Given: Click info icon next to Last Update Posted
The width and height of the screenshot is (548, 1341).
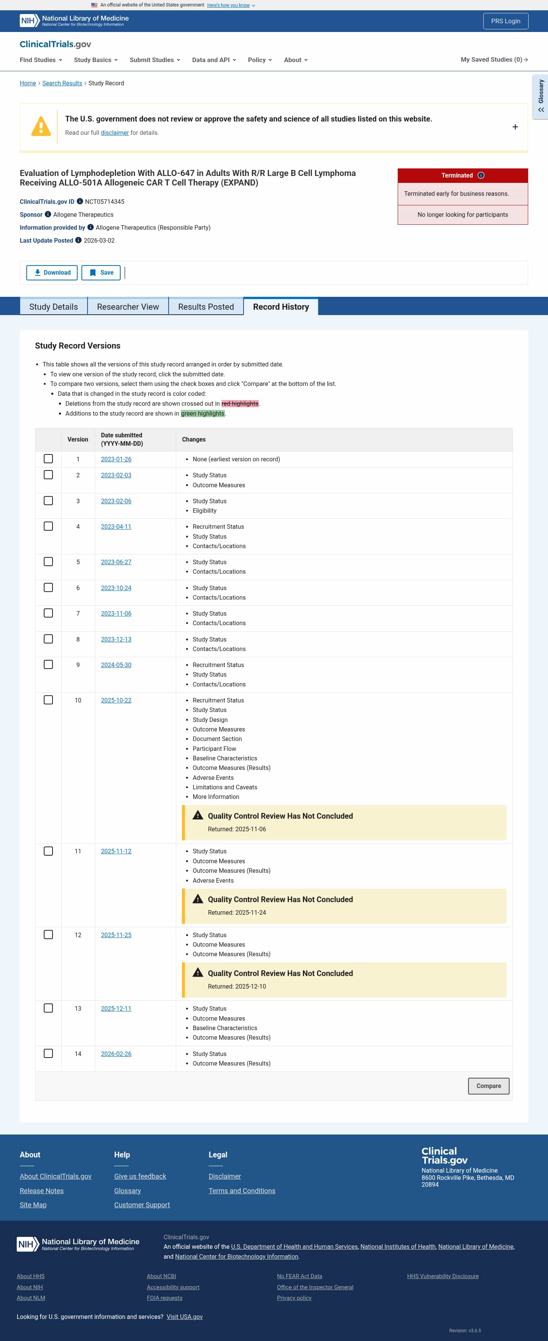Looking at the screenshot, I should pyautogui.click(x=78, y=240).
